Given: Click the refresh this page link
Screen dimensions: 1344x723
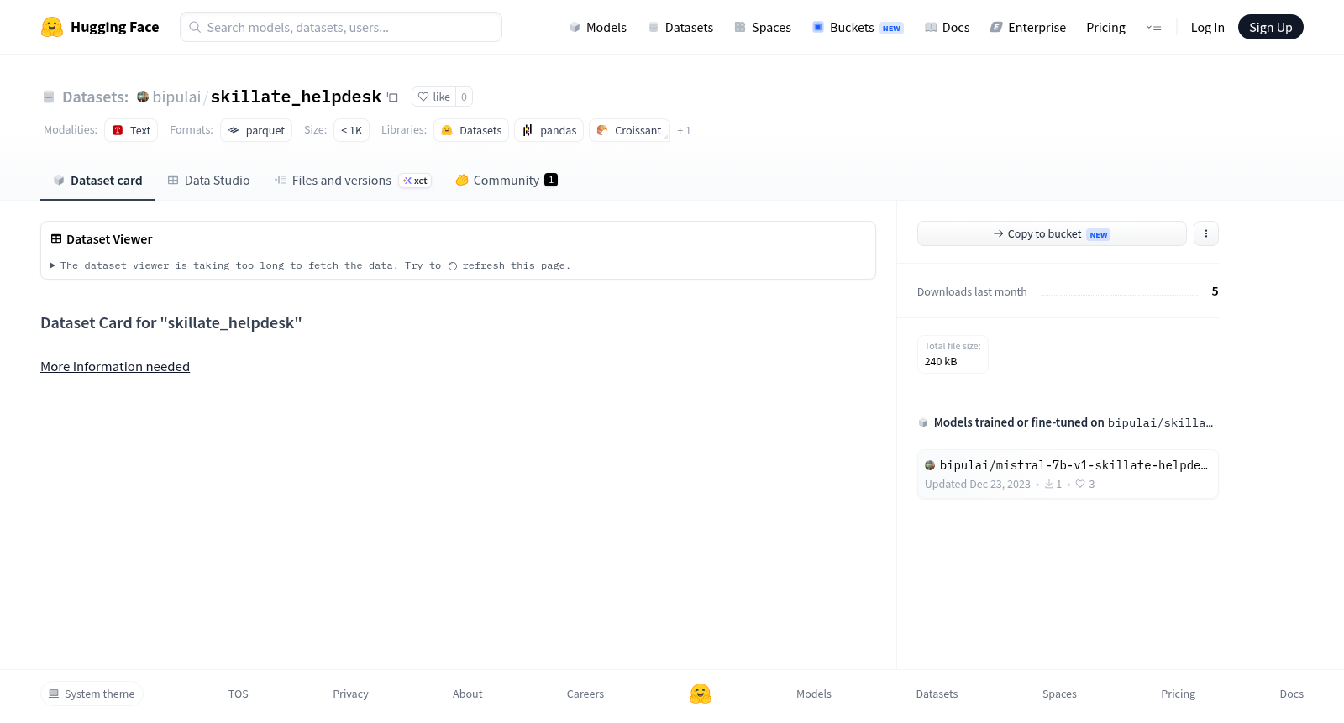Looking at the screenshot, I should (513, 265).
